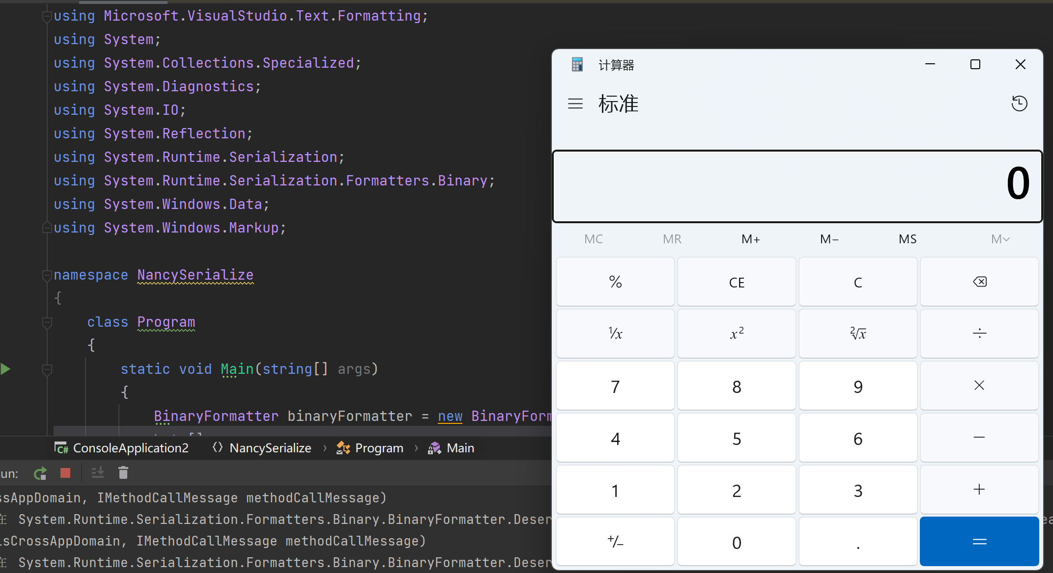Click the scroll to end icon in Run toolbar
Screen dimensions: 1053x573
(98, 472)
